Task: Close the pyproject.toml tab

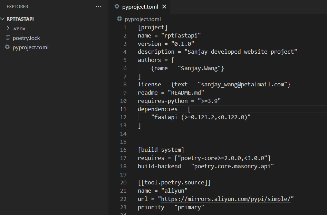Action: tap(164, 7)
